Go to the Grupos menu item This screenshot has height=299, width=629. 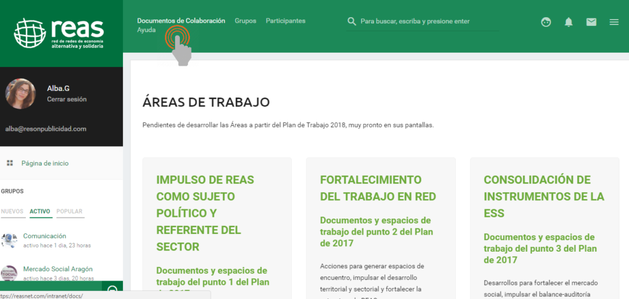click(x=245, y=21)
